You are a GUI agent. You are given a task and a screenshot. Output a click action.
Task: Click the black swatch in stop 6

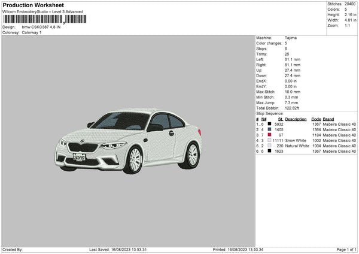point(269,151)
